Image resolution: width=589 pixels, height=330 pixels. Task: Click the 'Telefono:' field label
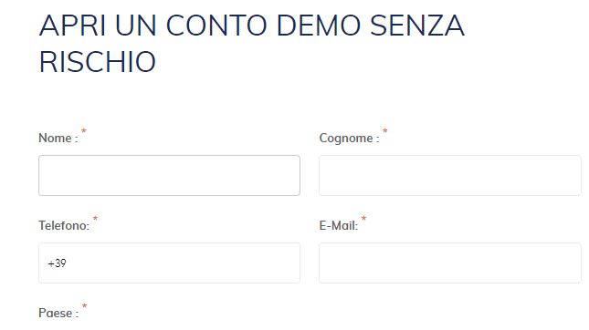[x=64, y=225]
